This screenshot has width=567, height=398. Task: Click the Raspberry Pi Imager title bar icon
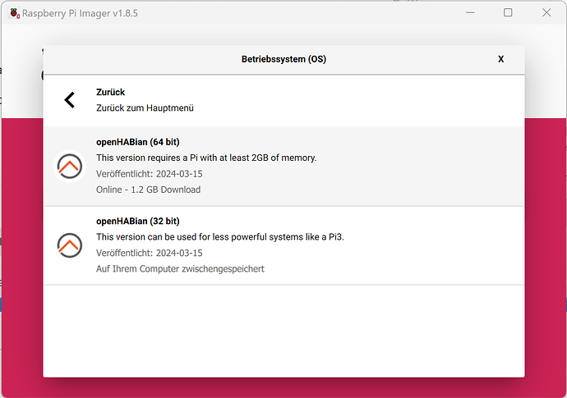coord(15,13)
